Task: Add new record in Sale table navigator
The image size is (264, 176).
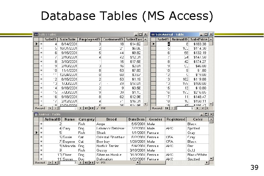Action: [92, 108]
